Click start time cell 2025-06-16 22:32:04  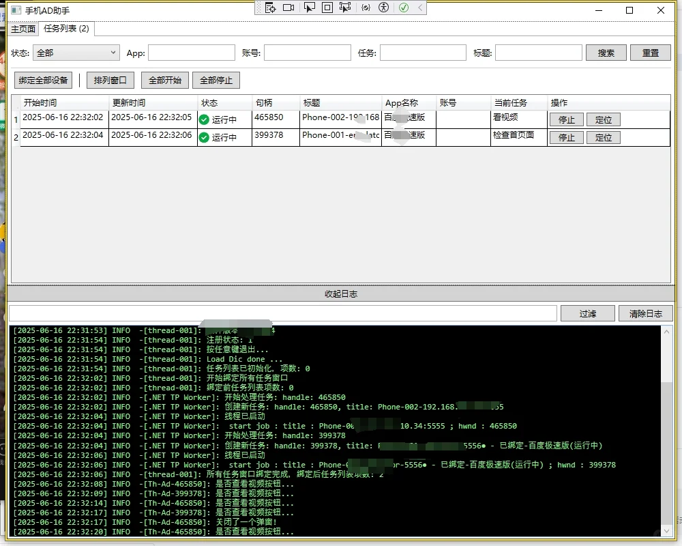point(64,137)
